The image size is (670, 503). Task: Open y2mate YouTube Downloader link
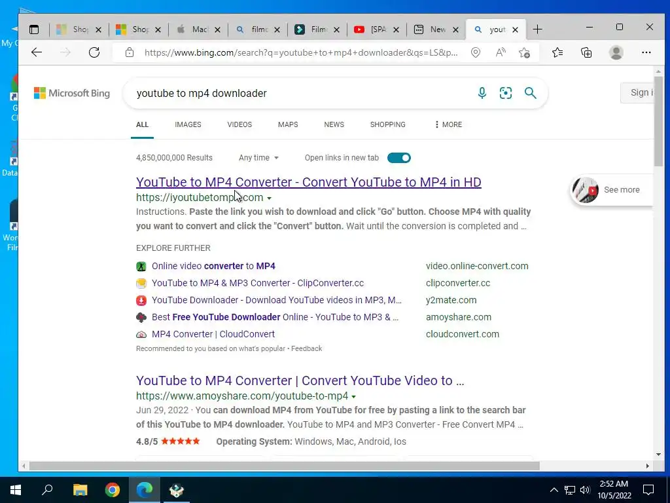(x=277, y=300)
